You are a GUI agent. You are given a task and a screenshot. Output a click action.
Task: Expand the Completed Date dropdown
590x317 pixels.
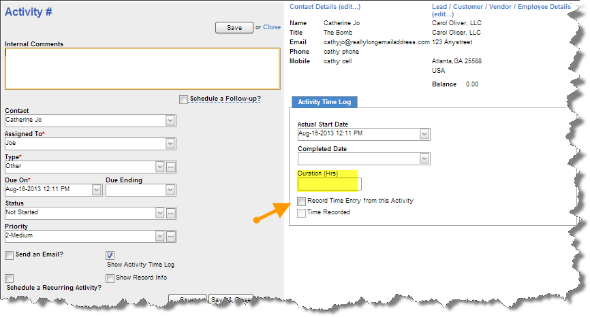pos(424,158)
